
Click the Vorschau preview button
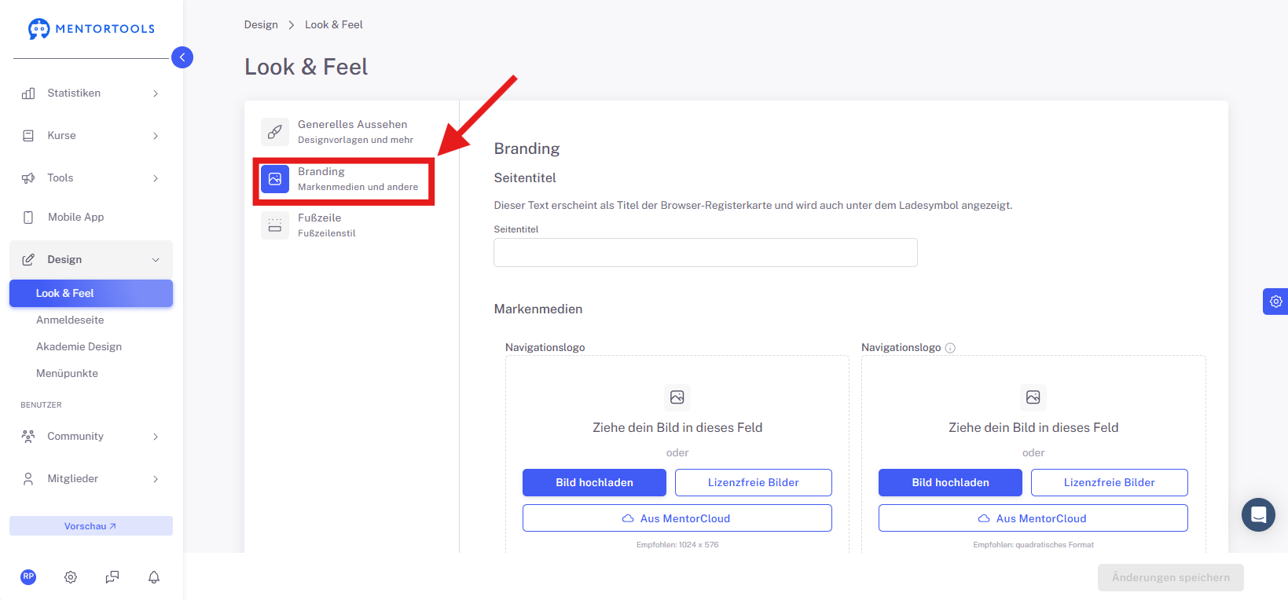tap(91, 526)
